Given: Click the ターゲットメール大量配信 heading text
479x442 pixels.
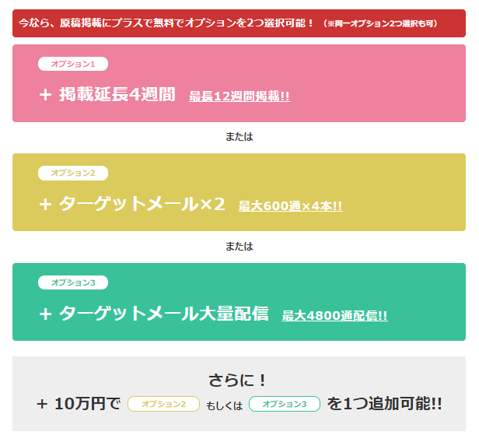Looking at the screenshot, I should (164, 314).
